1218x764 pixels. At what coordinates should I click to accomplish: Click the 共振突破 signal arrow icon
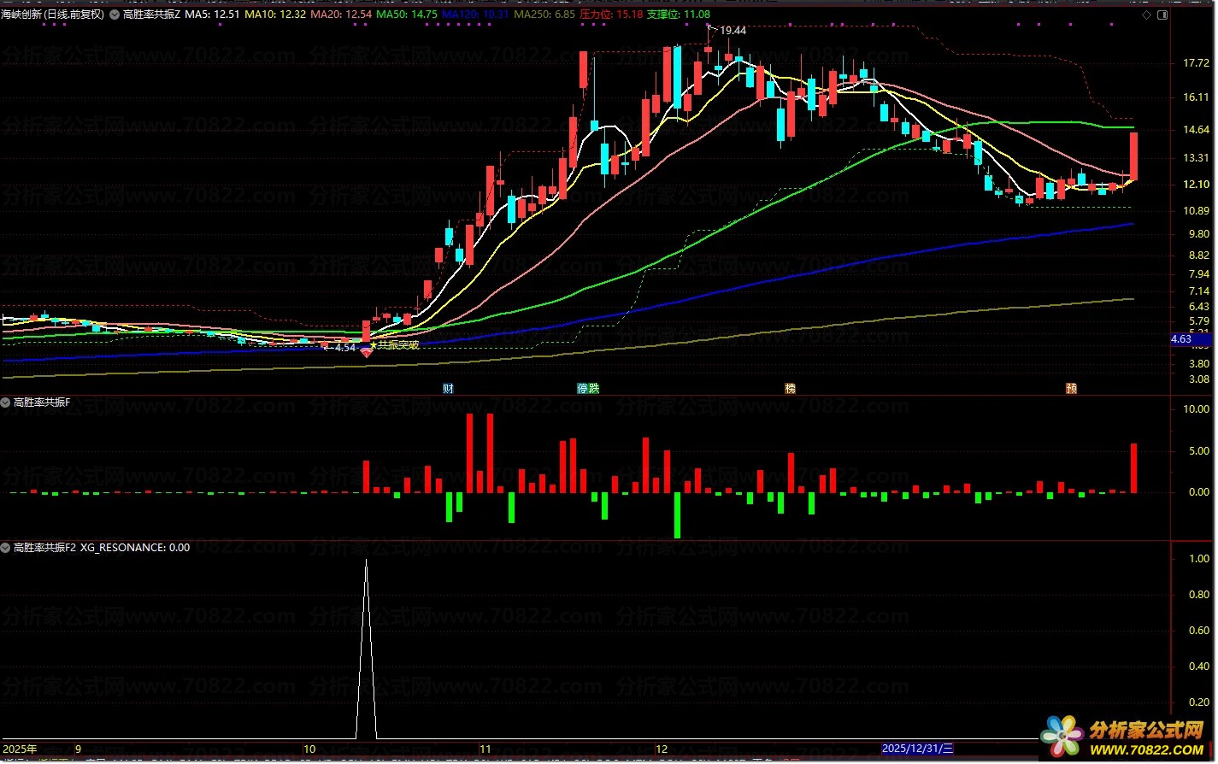(367, 351)
